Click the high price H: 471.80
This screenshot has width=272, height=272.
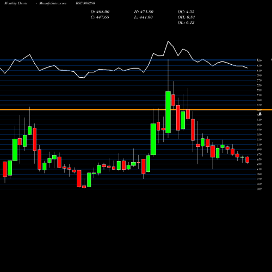(144, 12)
